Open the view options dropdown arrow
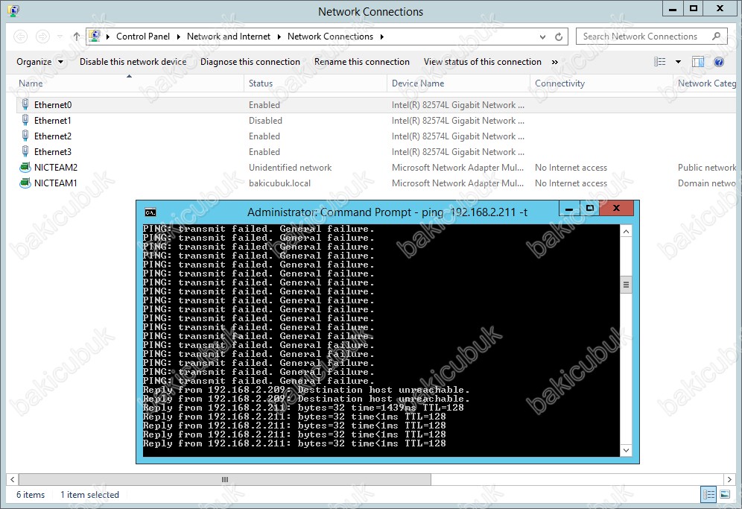Viewport: 742px width, 509px height. [678, 62]
